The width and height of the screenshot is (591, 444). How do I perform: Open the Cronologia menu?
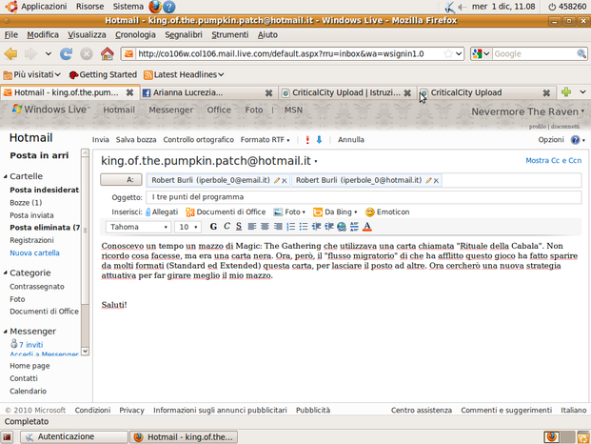coord(135,34)
